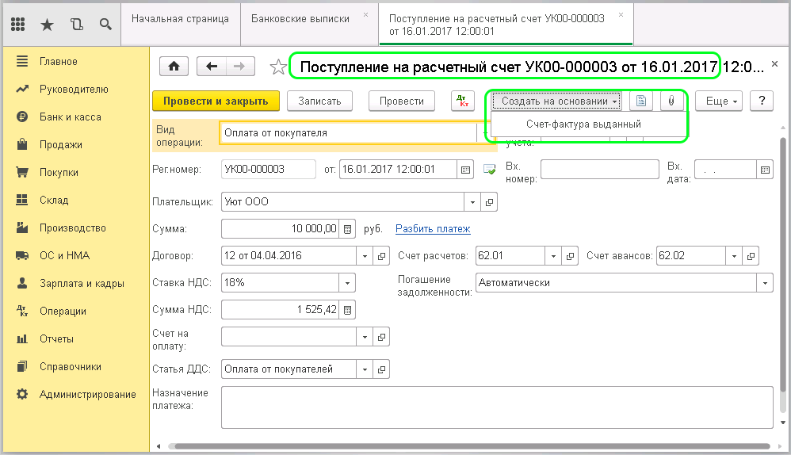Open attached files paperclip icon
Screen dimensions: 791x455
(671, 101)
